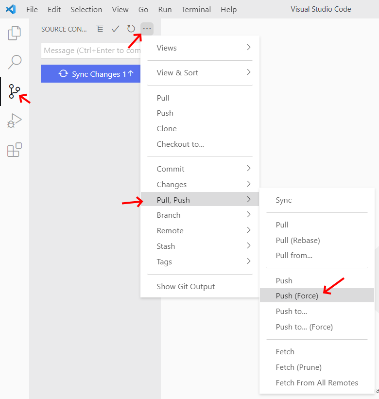
Task: Choose Pull (Rebase) in the submenu
Action: pos(297,240)
